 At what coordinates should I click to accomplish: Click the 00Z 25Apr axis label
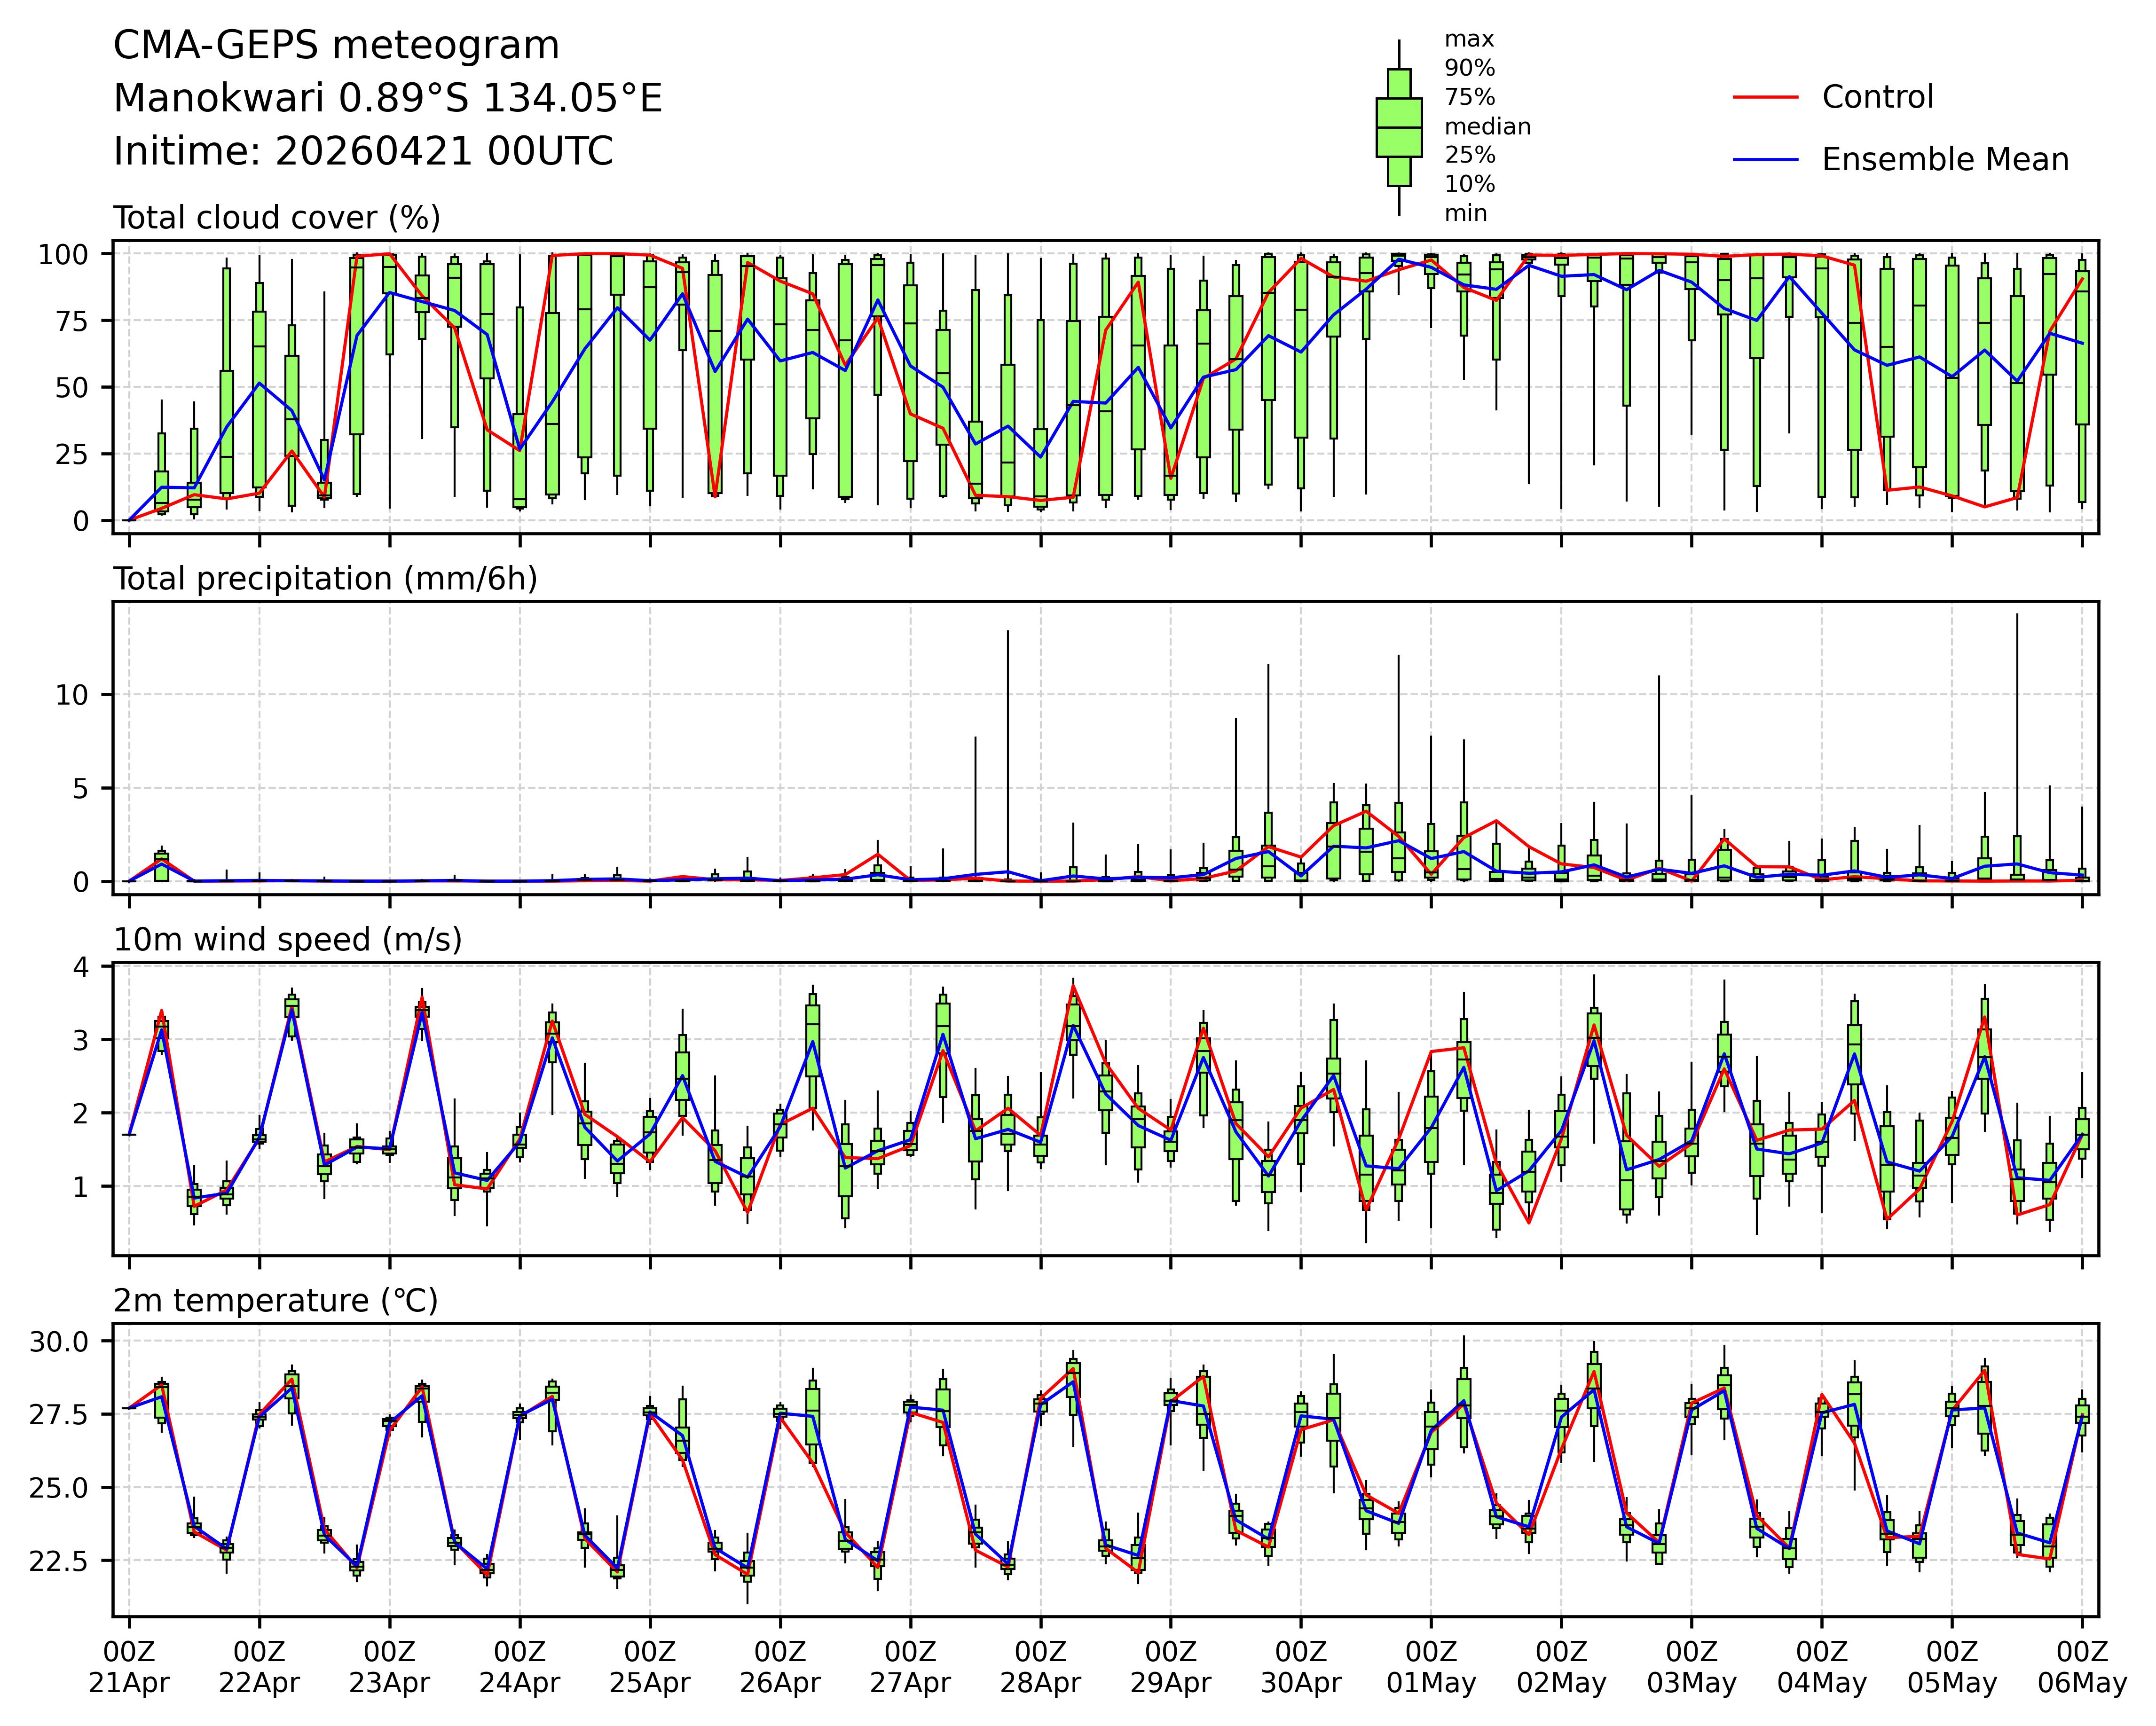point(650,1667)
